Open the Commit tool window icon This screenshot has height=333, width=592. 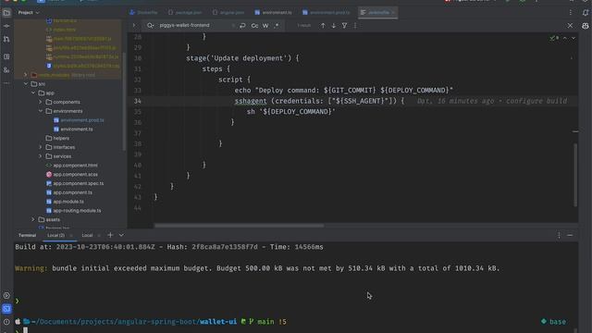point(6,26)
